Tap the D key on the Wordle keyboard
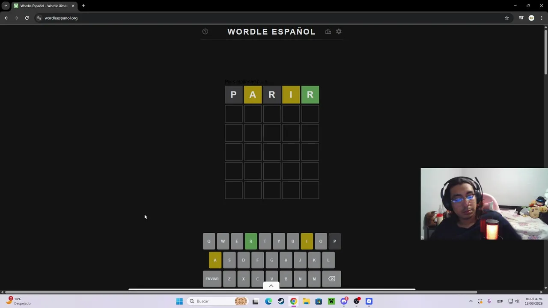Viewport: 548px width, 308px height. pyautogui.click(x=243, y=260)
